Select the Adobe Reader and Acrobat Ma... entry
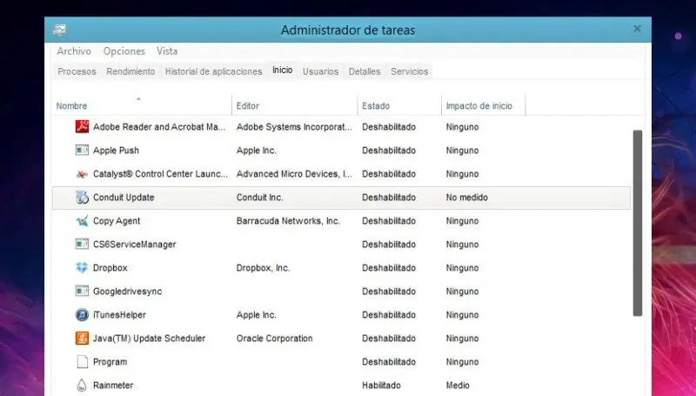696x396 pixels. point(159,127)
